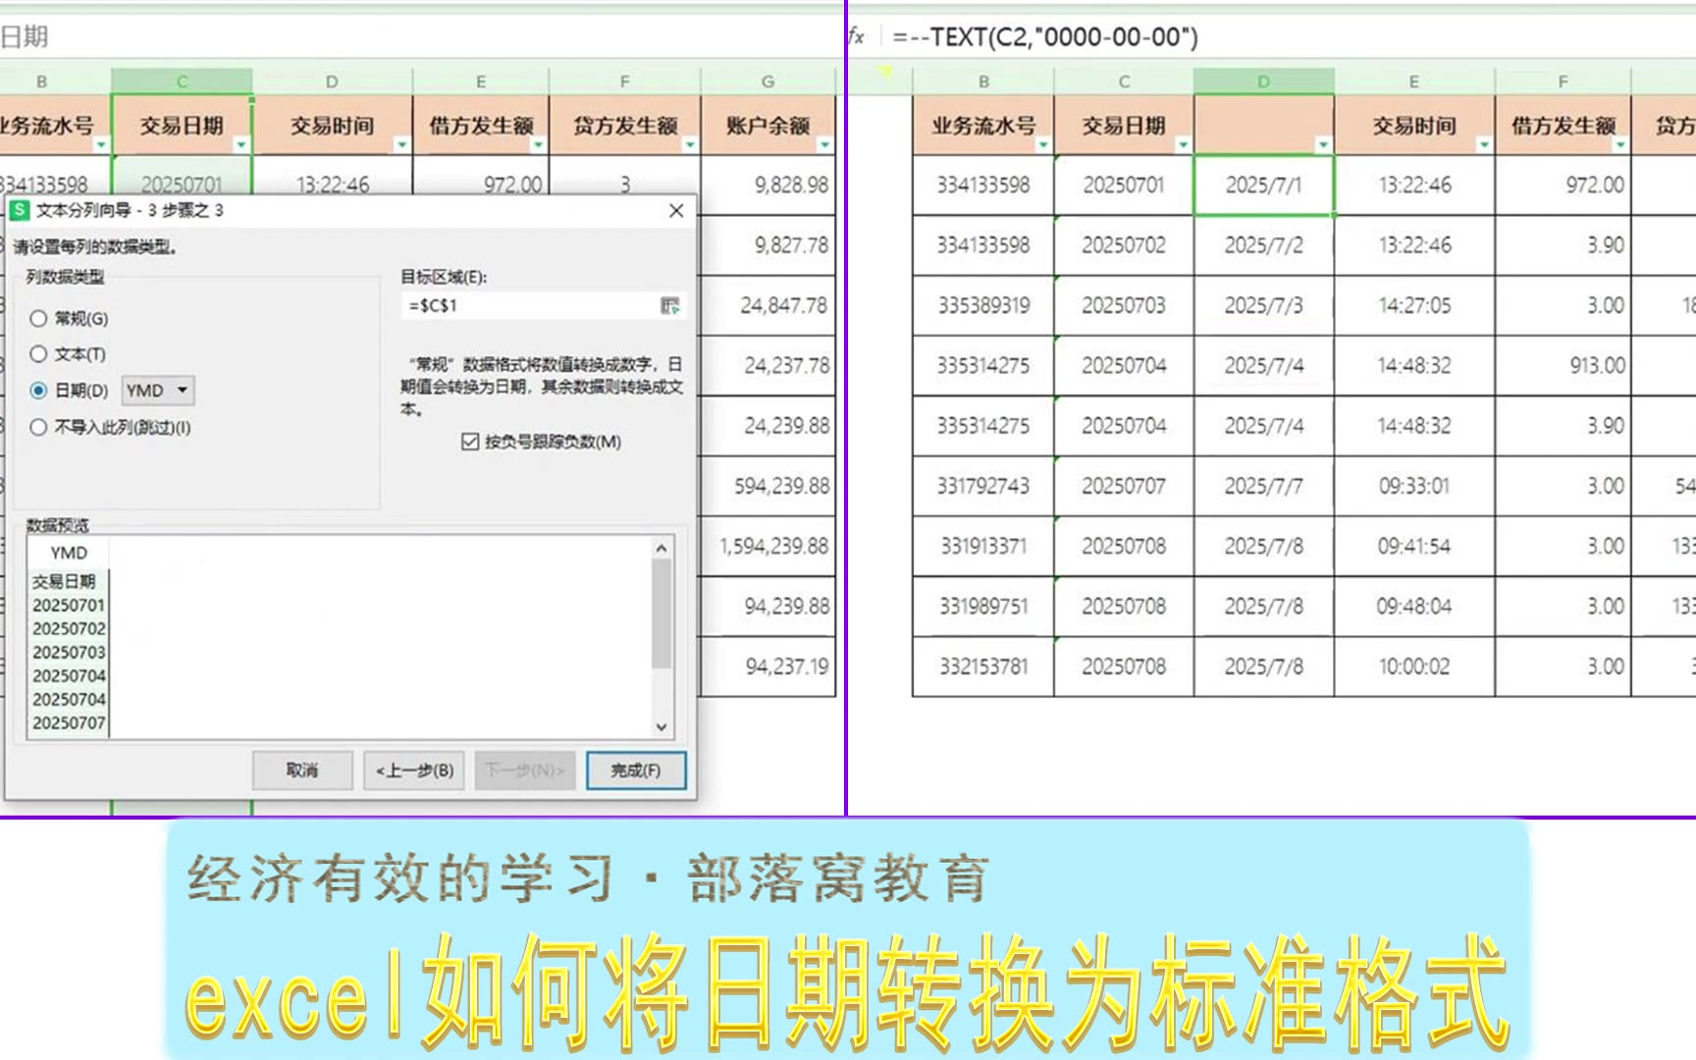
Task: Open 借方发生额 filter dropdown in right sheet
Action: point(1620,145)
